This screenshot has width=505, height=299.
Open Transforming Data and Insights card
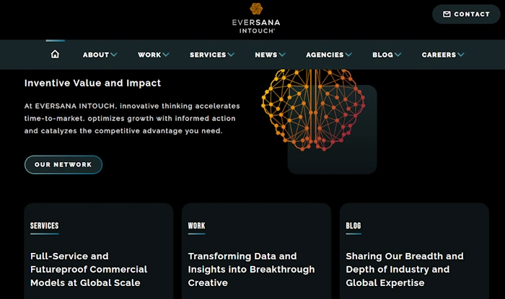(256, 251)
